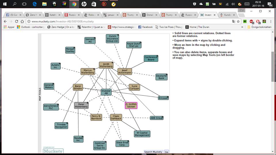Select the O. Griffith Sexton node
Viewport: 276px width, 155px height.
pos(131,105)
